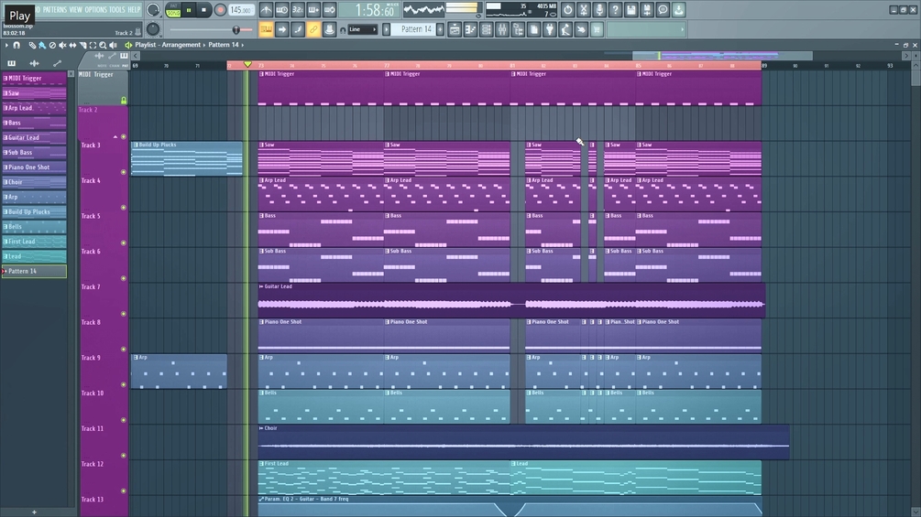
Task: Pause playback with the pause button
Action: pos(189,10)
